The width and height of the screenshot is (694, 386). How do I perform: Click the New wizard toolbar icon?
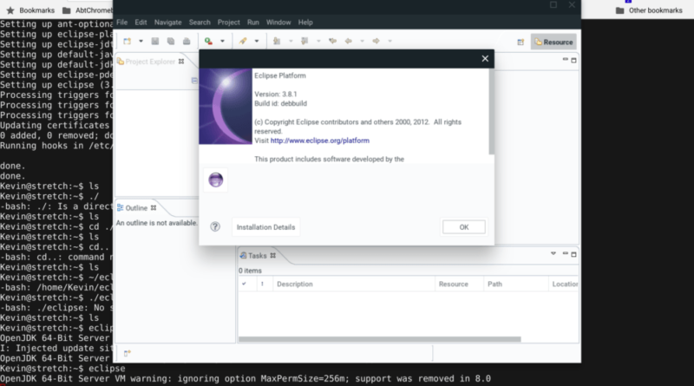tap(128, 41)
